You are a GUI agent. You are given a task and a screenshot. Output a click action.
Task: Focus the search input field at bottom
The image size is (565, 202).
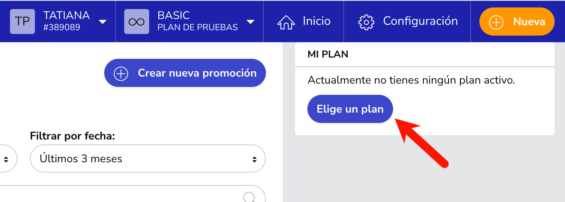[133, 194]
